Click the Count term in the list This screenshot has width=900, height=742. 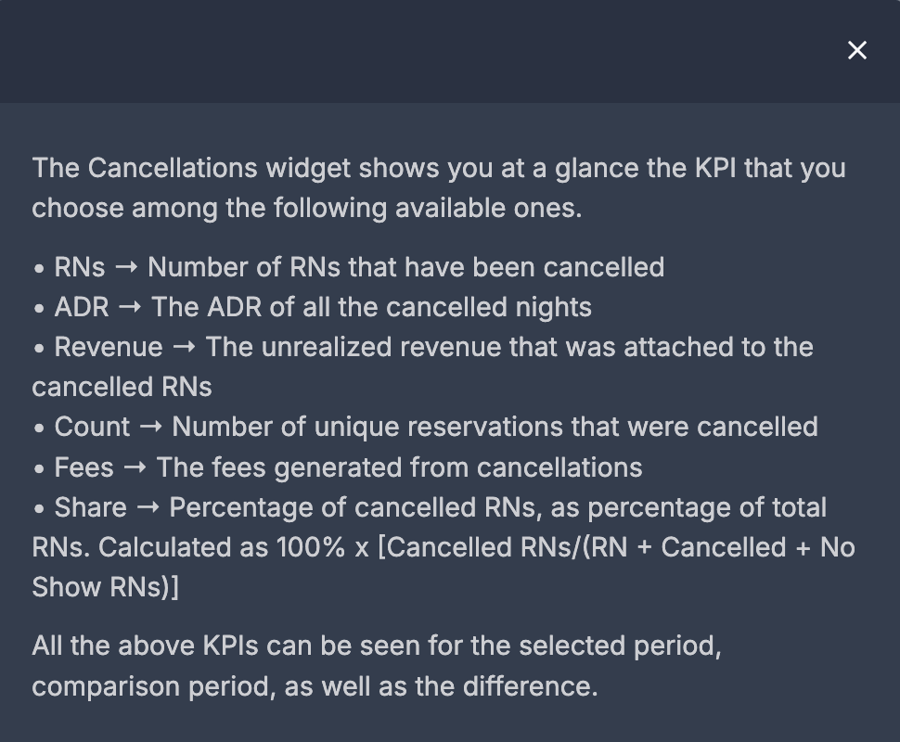tap(92, 428)
